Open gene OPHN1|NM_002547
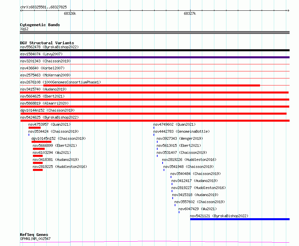Viewport: 299px width, 246px height. coord(35,239)
